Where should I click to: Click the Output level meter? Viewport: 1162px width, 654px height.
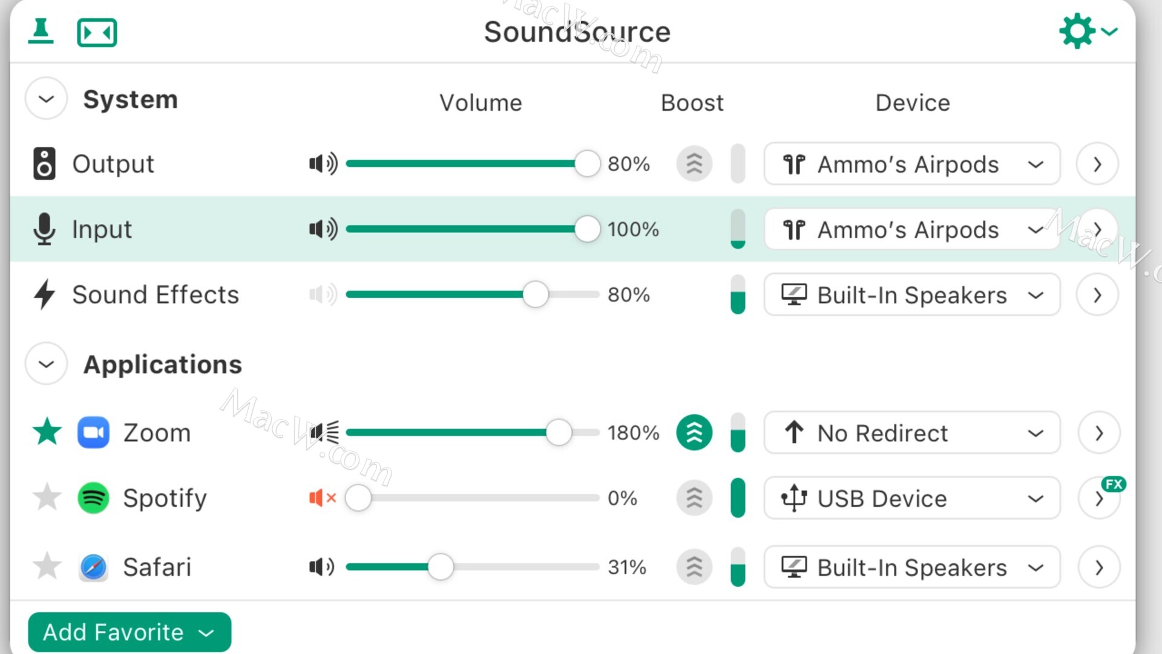pyautogui.click(x=738, y=163)
